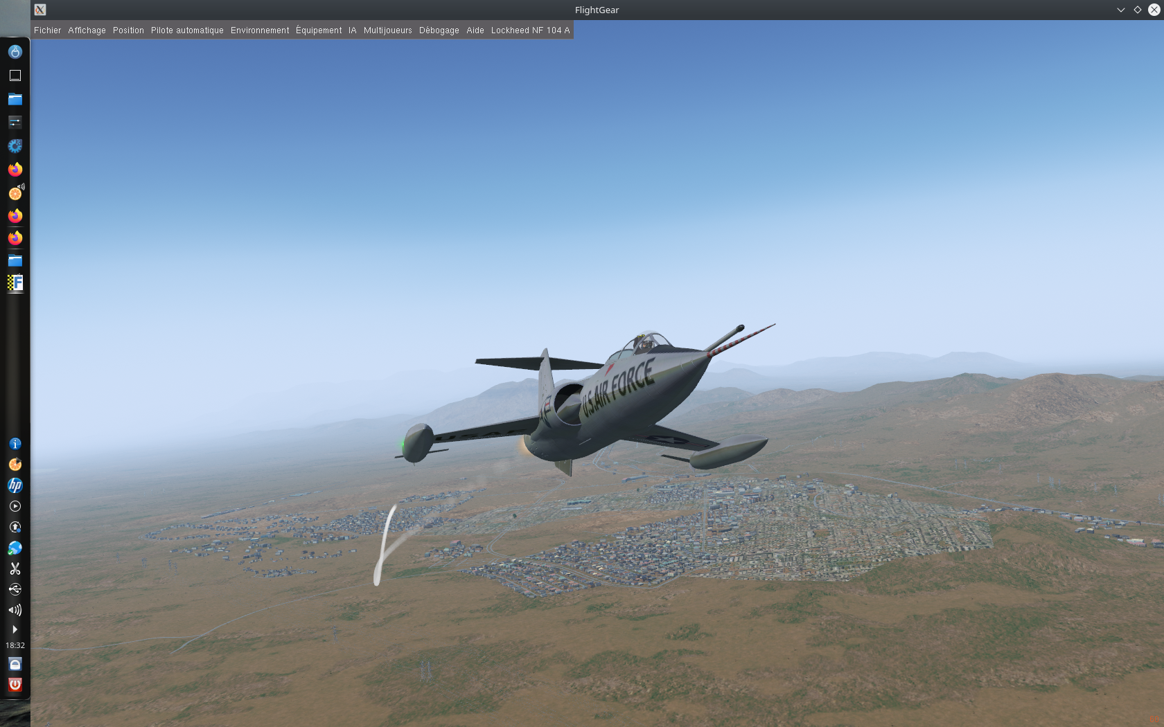Open the Affichage menu
Screen dimensions: 1164x727
[x=87, y=30]
